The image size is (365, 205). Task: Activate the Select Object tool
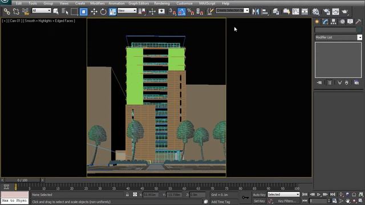point(56,11)
